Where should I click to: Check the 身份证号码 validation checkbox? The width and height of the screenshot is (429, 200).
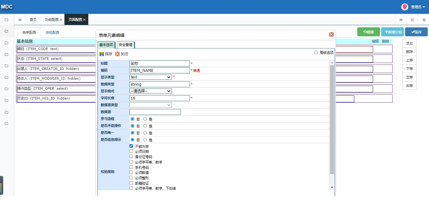point(131,157)
